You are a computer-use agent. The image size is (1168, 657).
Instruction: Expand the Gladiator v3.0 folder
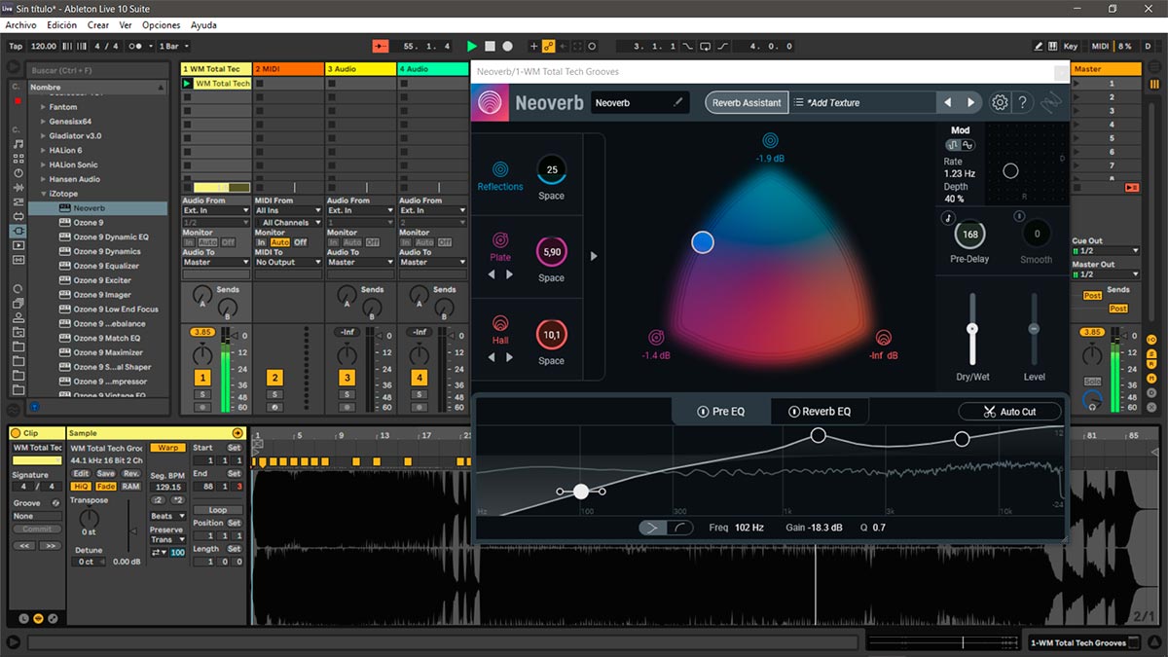click(x=44, y=136)
